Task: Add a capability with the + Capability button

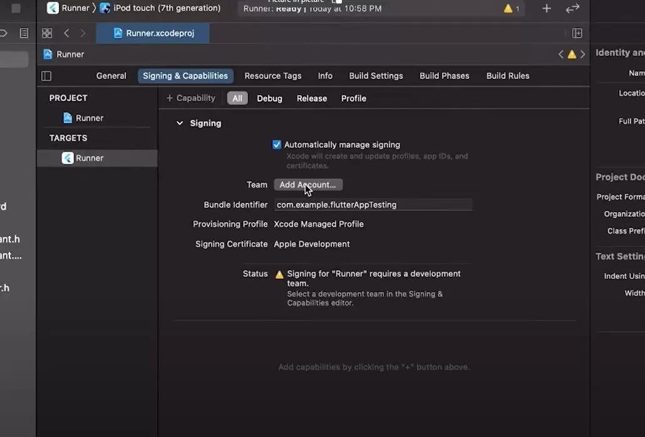Action: 190,98
